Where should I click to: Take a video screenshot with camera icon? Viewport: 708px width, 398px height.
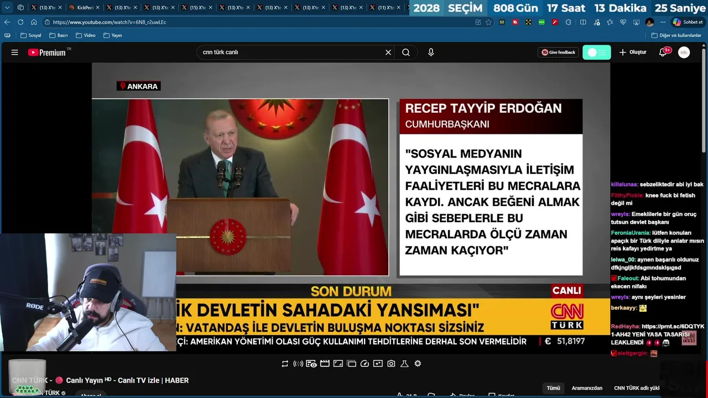pyautogui.click(x=391, y=364)
